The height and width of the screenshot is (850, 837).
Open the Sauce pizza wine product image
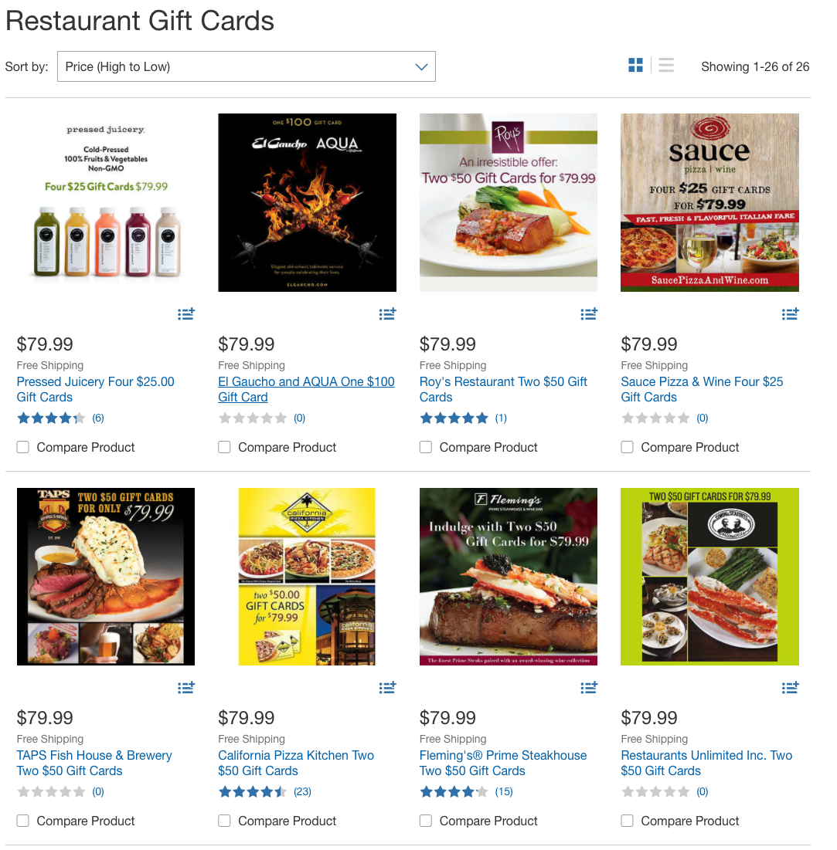709,203
